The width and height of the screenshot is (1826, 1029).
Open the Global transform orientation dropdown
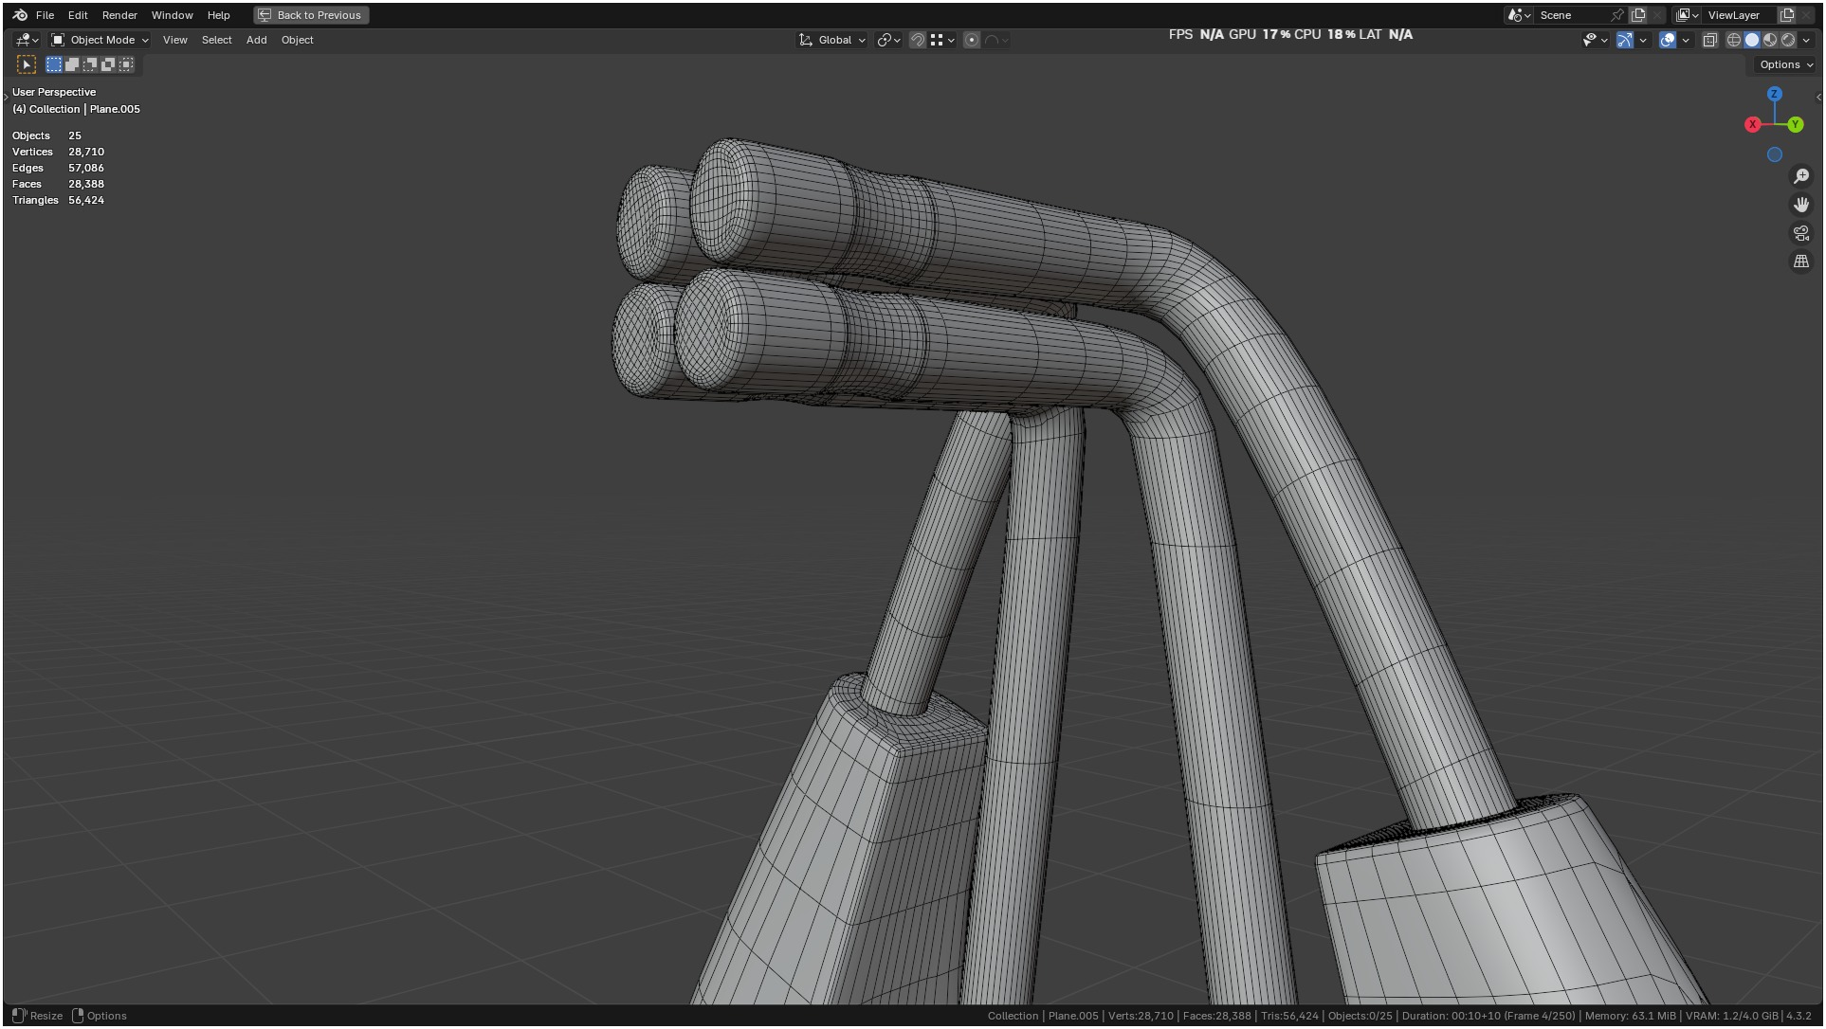pos(832,40)
